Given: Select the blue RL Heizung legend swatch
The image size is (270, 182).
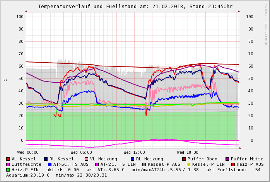Looking at the screenshot, I should [132, 159].
